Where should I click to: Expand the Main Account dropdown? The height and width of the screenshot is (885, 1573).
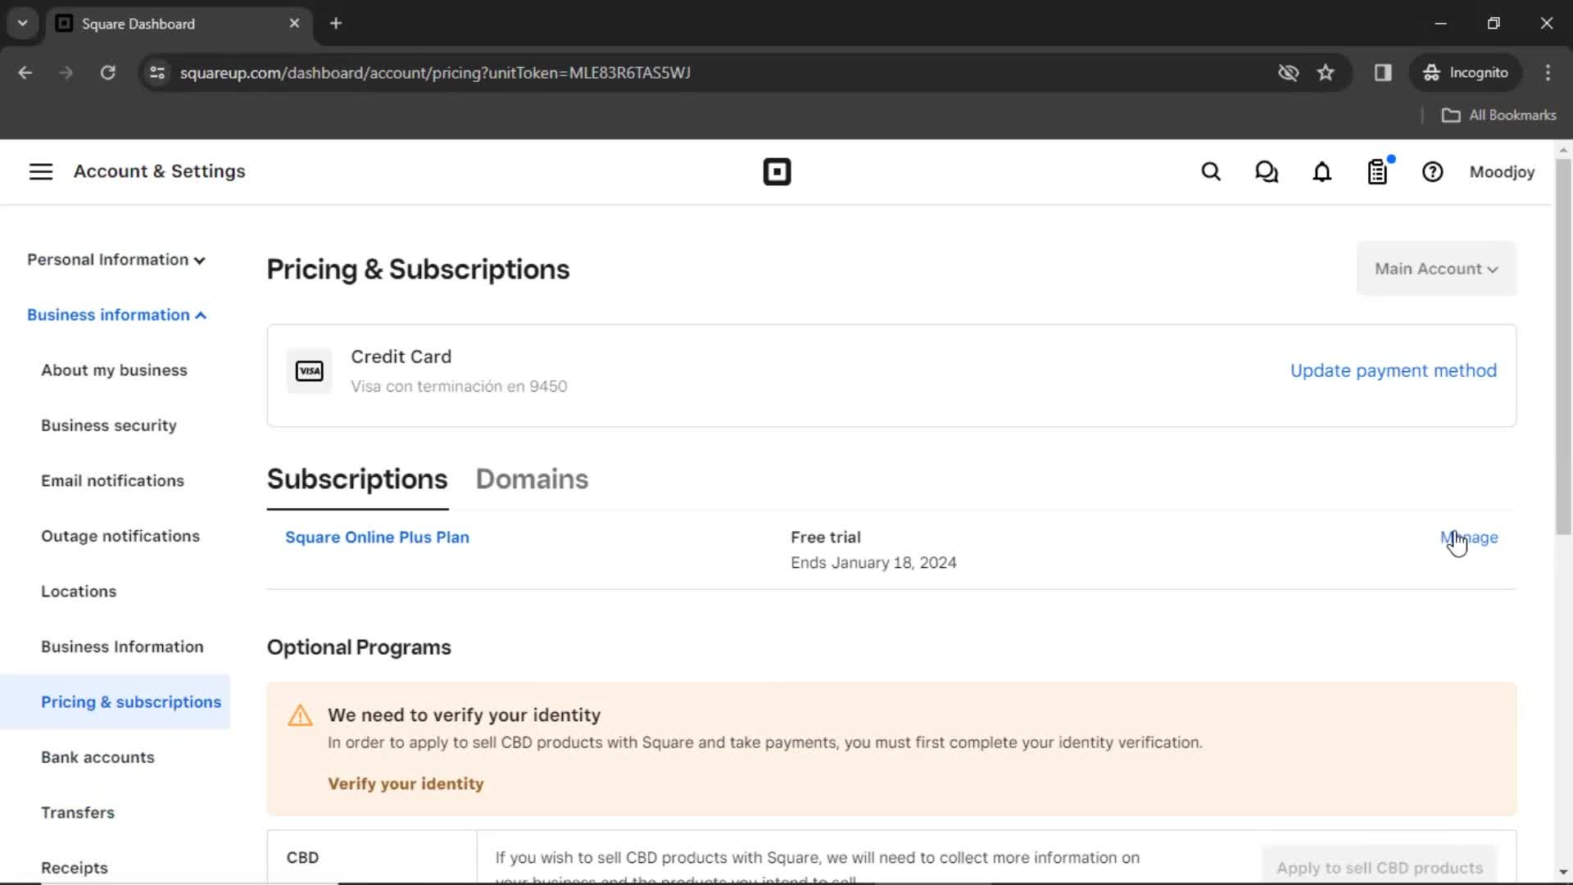1436,268
